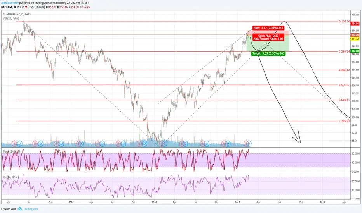
Task: Select the red Stop 3.12 (2.06%) label
Action: click(268, 28)
